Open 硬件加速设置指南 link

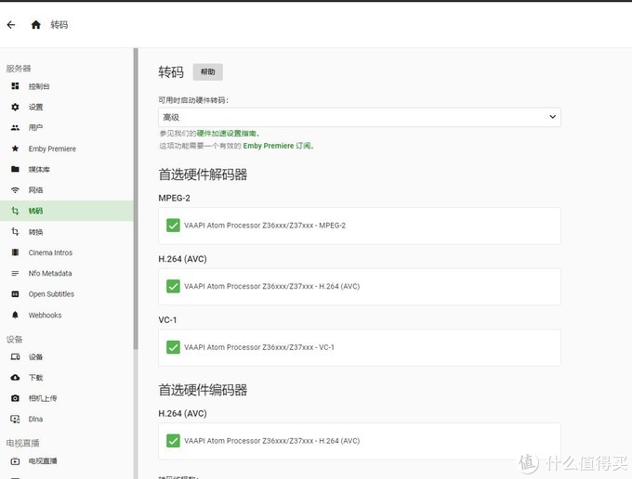click(x=227, y=134)
